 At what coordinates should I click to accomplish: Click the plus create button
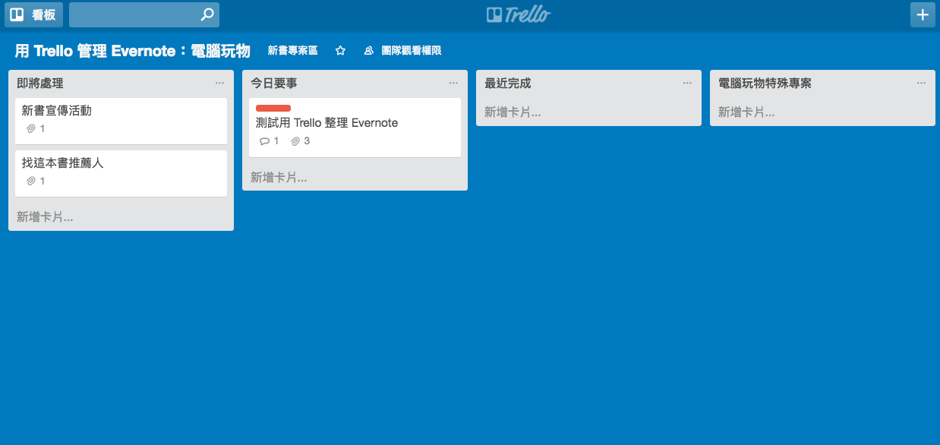tap(923, 14)
